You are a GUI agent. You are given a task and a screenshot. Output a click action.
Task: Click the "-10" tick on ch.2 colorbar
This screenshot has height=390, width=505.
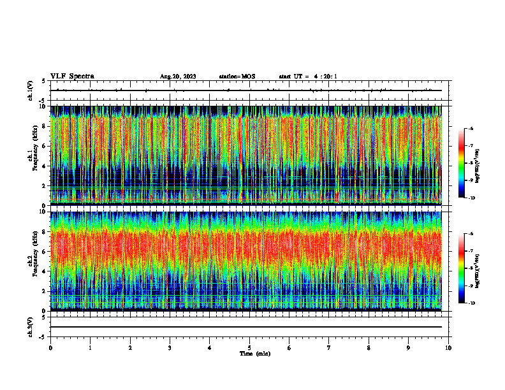click(471, 303)
